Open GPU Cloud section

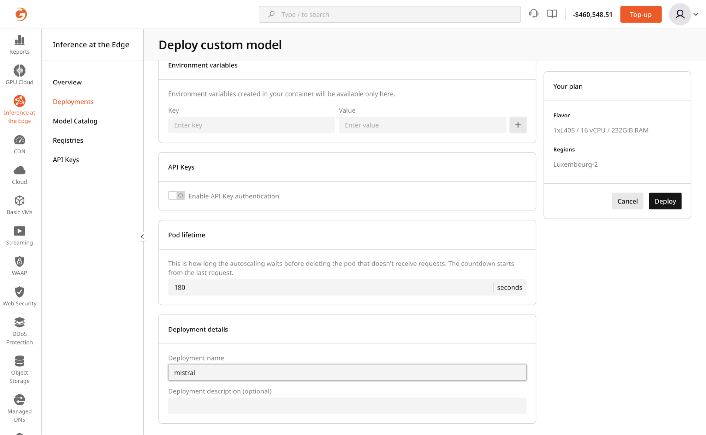(19, 75)
